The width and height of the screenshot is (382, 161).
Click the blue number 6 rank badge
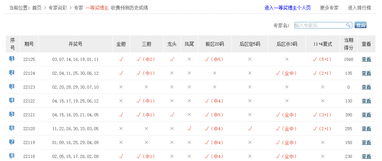point(12,128)
